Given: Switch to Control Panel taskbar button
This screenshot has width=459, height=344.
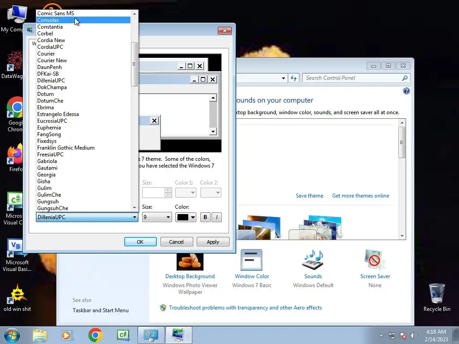Looking at the screenshot, I should tap(151, 335).
